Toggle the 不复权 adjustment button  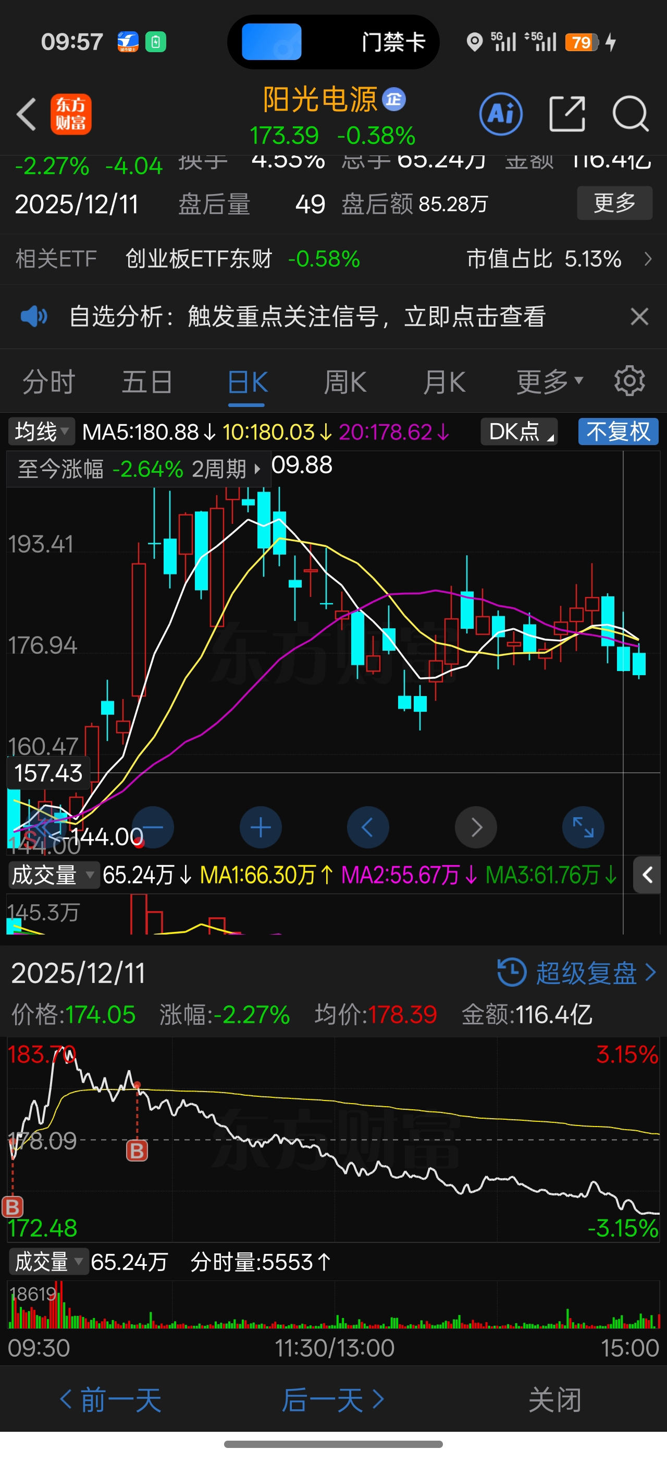coord(619,432)
